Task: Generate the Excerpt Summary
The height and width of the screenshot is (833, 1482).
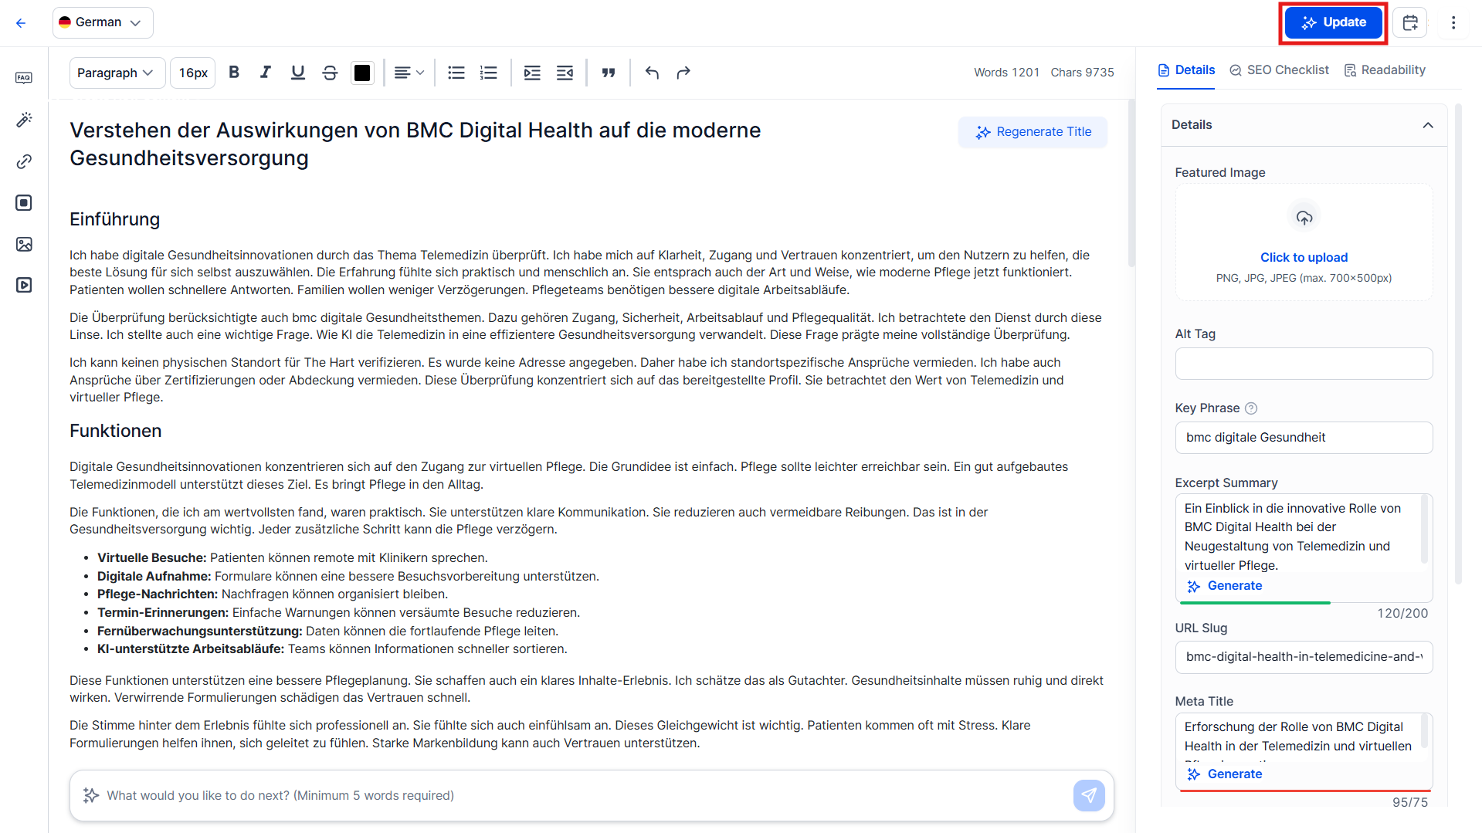Action: pyautogui.click(x=1225, y=586)
